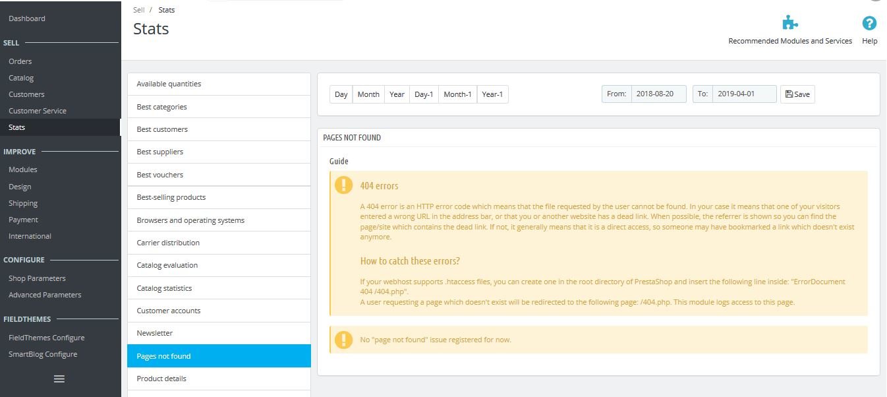This screenshot has height=397, width=887.
Task: Select Best vouchers stats module
Action: click(219, 175)
